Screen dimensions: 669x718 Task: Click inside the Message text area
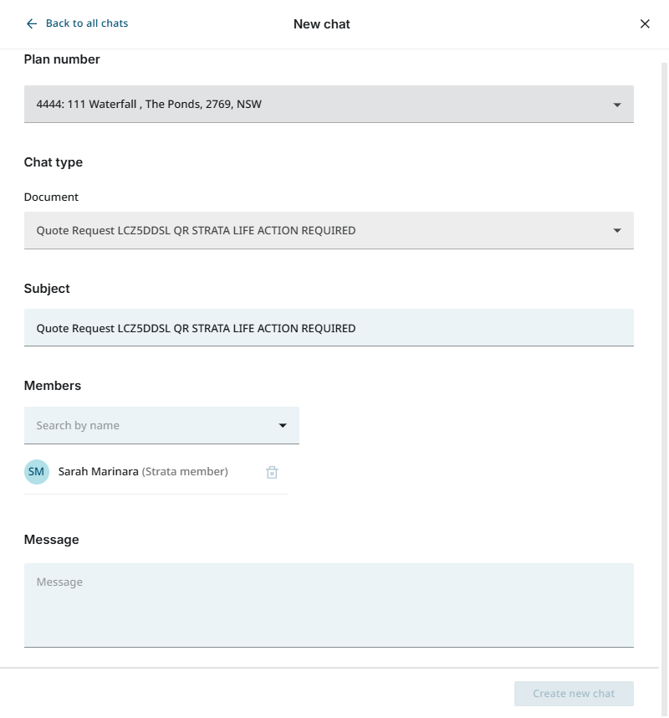tap(328, 604)
